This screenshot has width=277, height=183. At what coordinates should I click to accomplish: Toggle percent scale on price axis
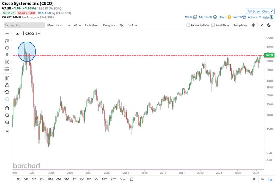click(x=262, y=179)
